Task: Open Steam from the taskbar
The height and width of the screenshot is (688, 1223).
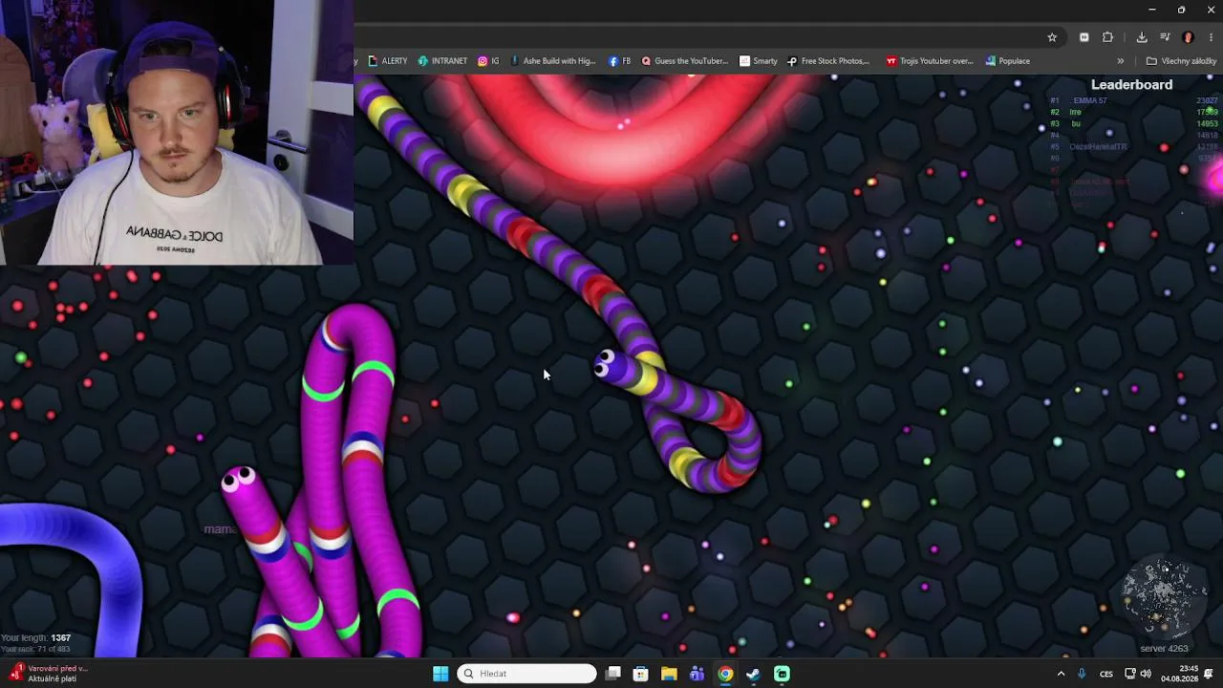Action: click(754, 674)
